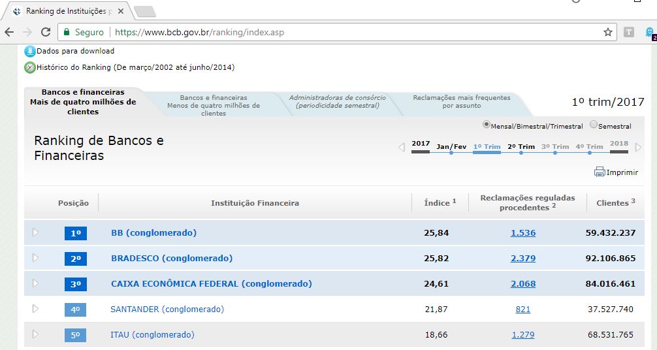
Task: Click complaints count 2.068 for Caixa
Action: (x=523, y=284)
